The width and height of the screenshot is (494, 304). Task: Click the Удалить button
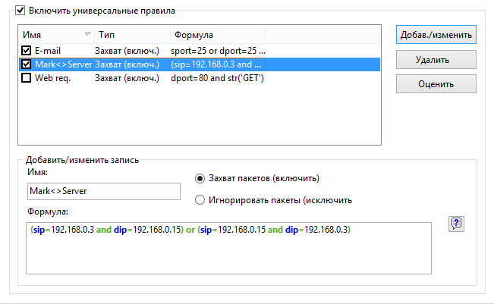[x=436, y=59]
